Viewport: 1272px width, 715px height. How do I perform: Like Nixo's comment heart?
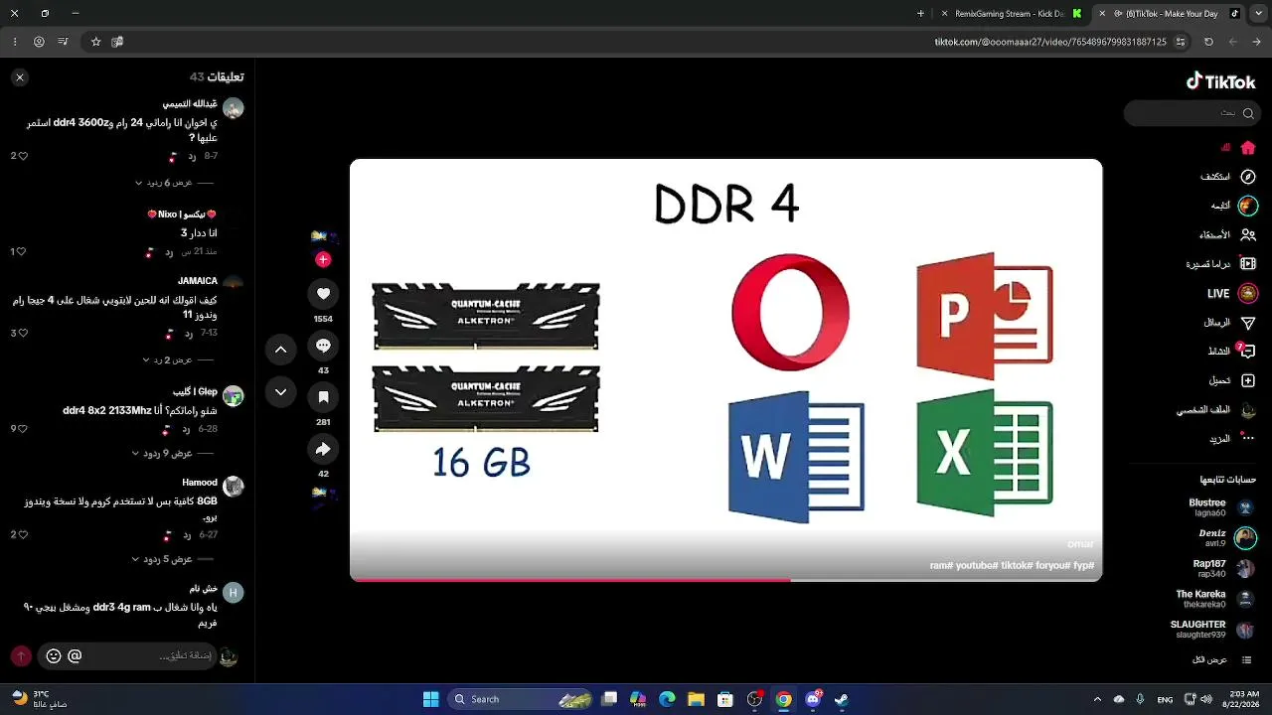click(23, 252)
